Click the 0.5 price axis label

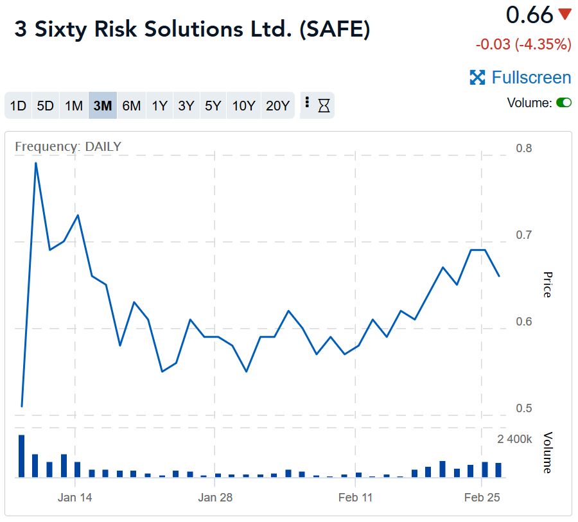point(524,408)
